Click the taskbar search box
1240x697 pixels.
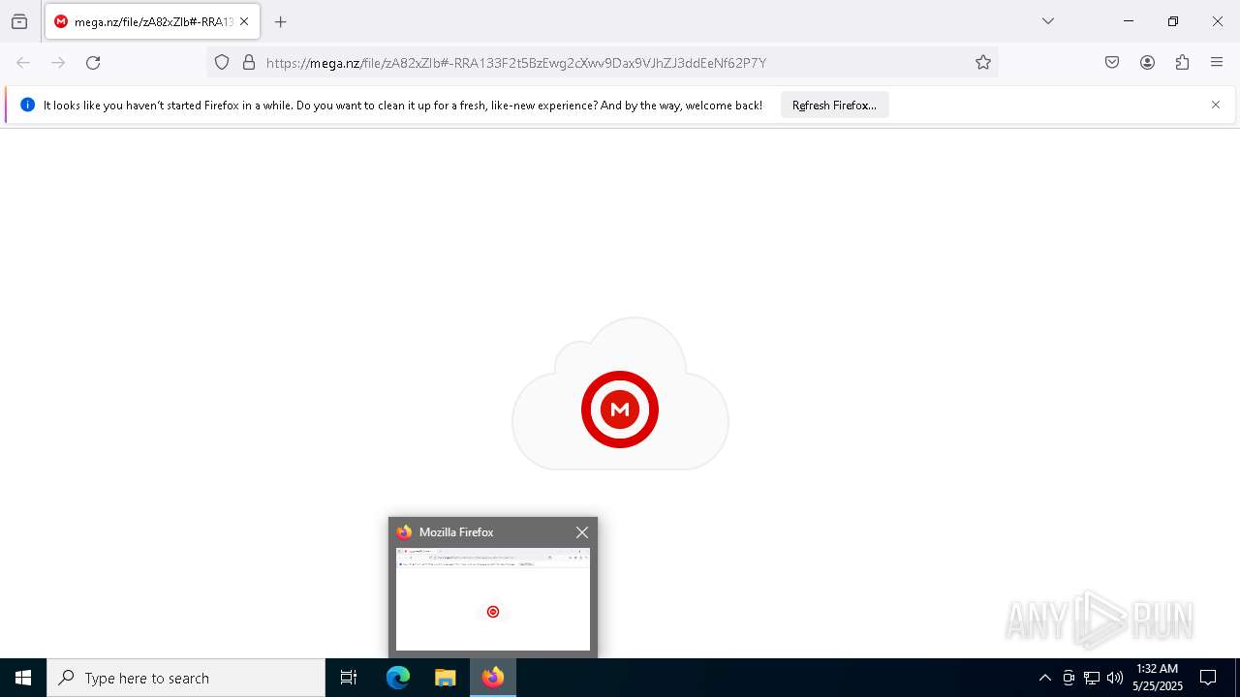(186, 678)
